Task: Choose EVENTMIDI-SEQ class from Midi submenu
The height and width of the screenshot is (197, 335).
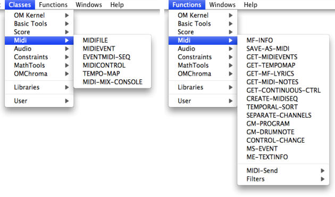Action: pos(112,57)
